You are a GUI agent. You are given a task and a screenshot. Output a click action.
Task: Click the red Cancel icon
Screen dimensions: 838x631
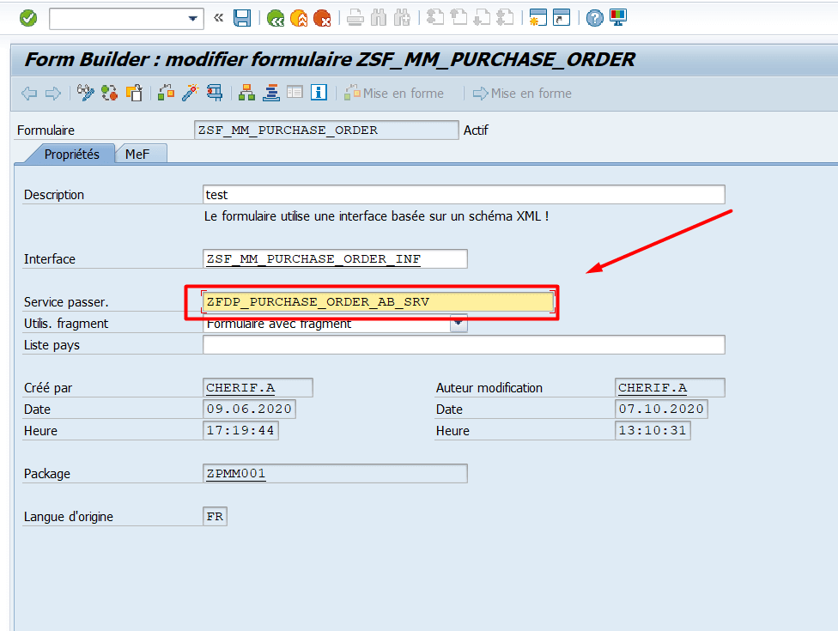click(x=322, y=19)
